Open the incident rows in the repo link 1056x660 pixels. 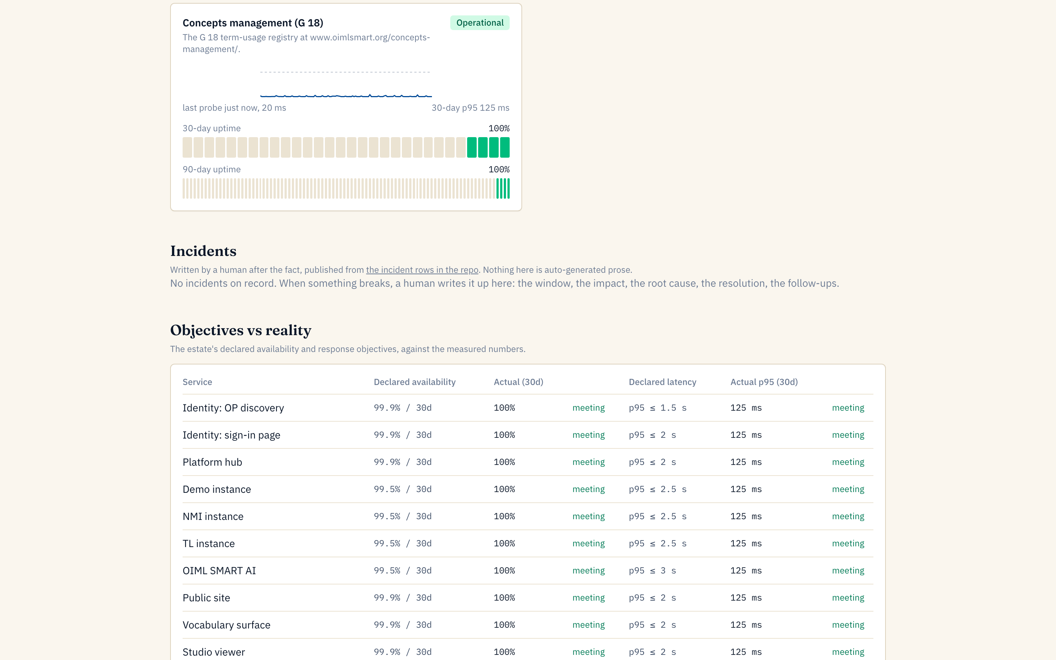[422, 270]
